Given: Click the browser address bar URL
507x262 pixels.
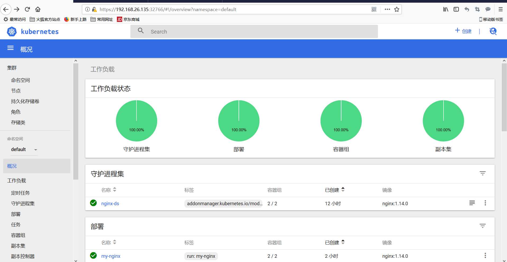Looking at the screenshot, I should (x=168, y=10).
